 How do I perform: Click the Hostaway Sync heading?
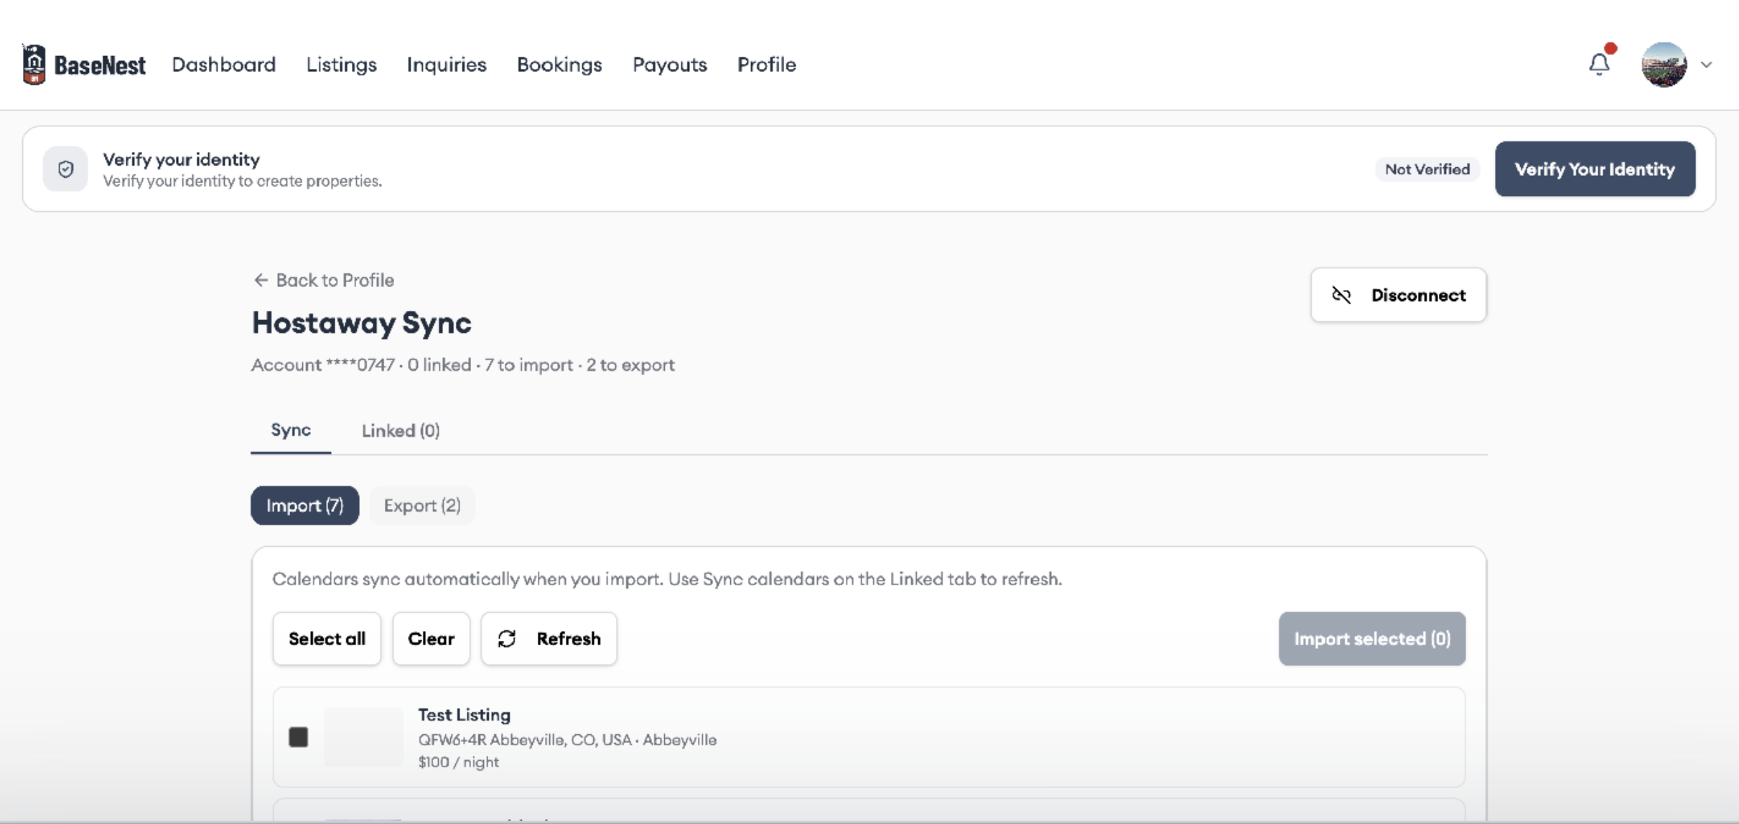click(362, 323)
